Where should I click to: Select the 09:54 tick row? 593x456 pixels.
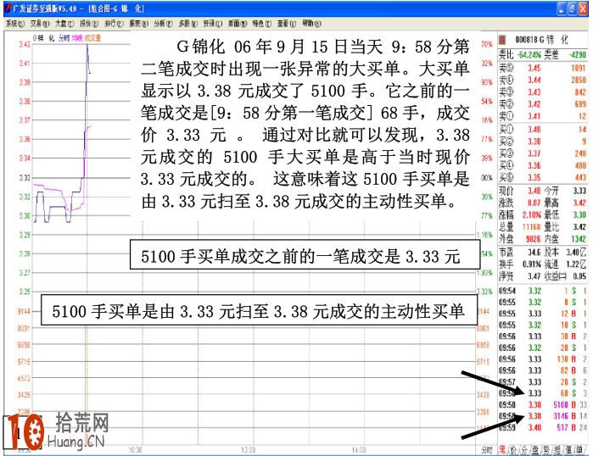543,291
